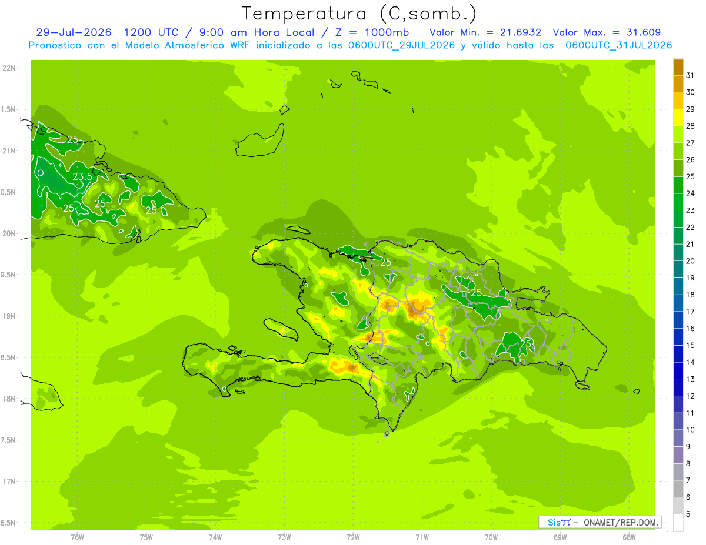
Task: Click the 'SisTT – ONAMET/REP.DOM.' credit label
Action: click(600, 522)
